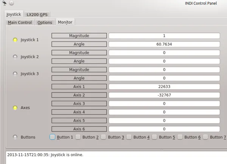Click the 'Joystick 2' group label
This screenshot has height=164, width=227.
[x=30, y=57]
